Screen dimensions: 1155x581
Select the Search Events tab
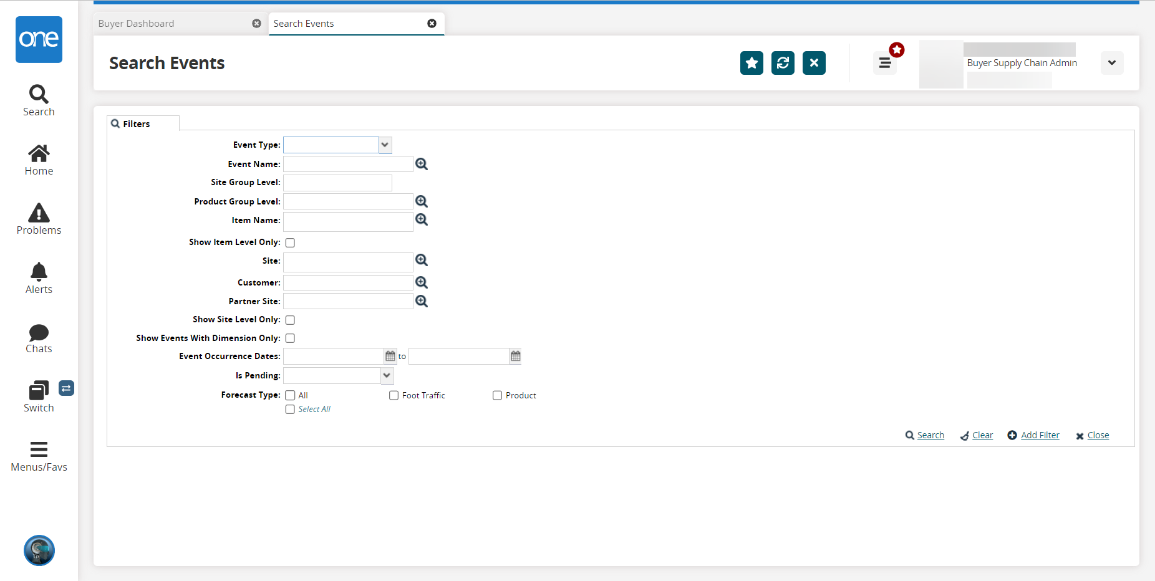pos(356,24)
